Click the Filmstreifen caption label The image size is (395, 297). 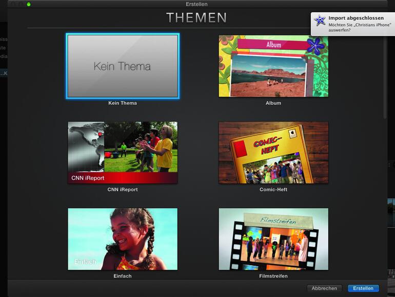[273, 276]
